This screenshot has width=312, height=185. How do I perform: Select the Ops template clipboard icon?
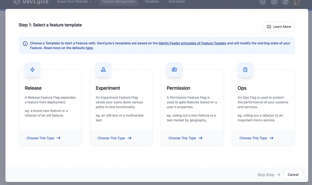click(245, 70)
